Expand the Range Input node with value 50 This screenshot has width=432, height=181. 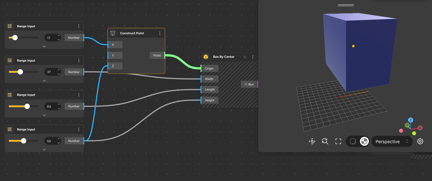coord(44,150)
